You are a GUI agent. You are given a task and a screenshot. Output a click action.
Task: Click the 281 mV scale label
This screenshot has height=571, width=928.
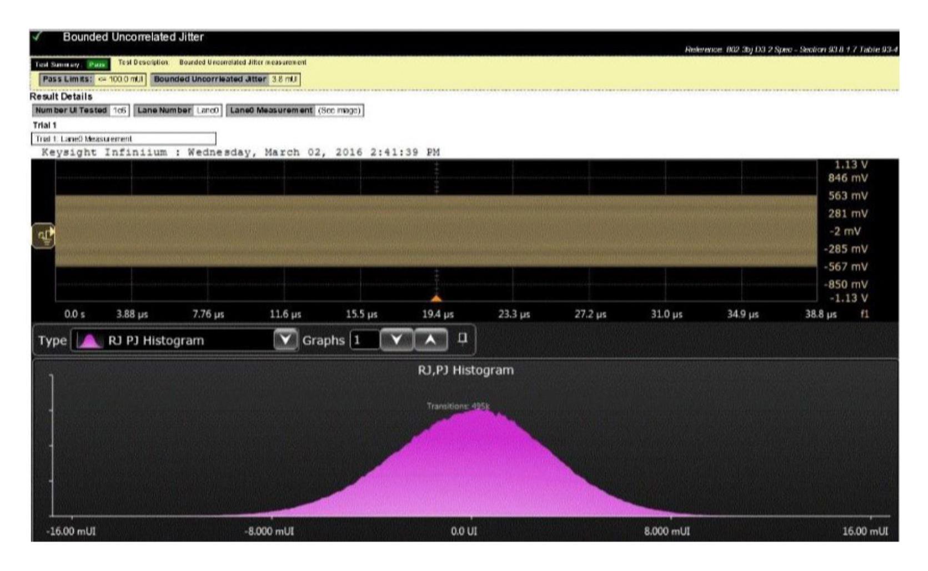coord(847,214)
